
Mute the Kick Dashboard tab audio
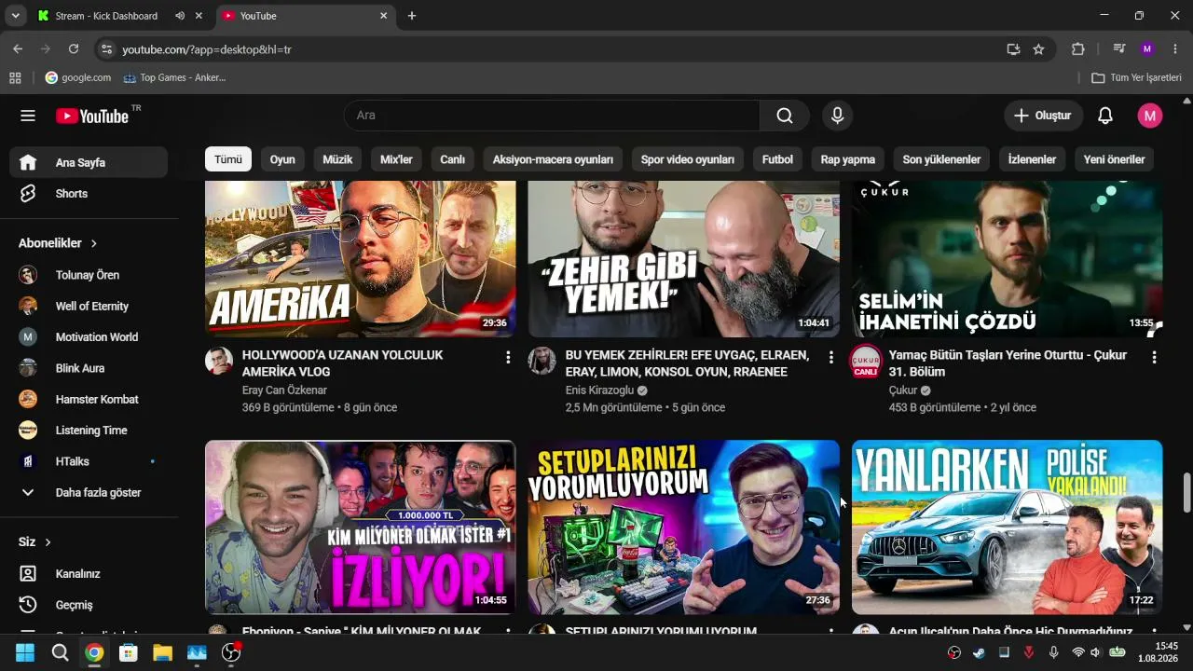tap(180, 16)
